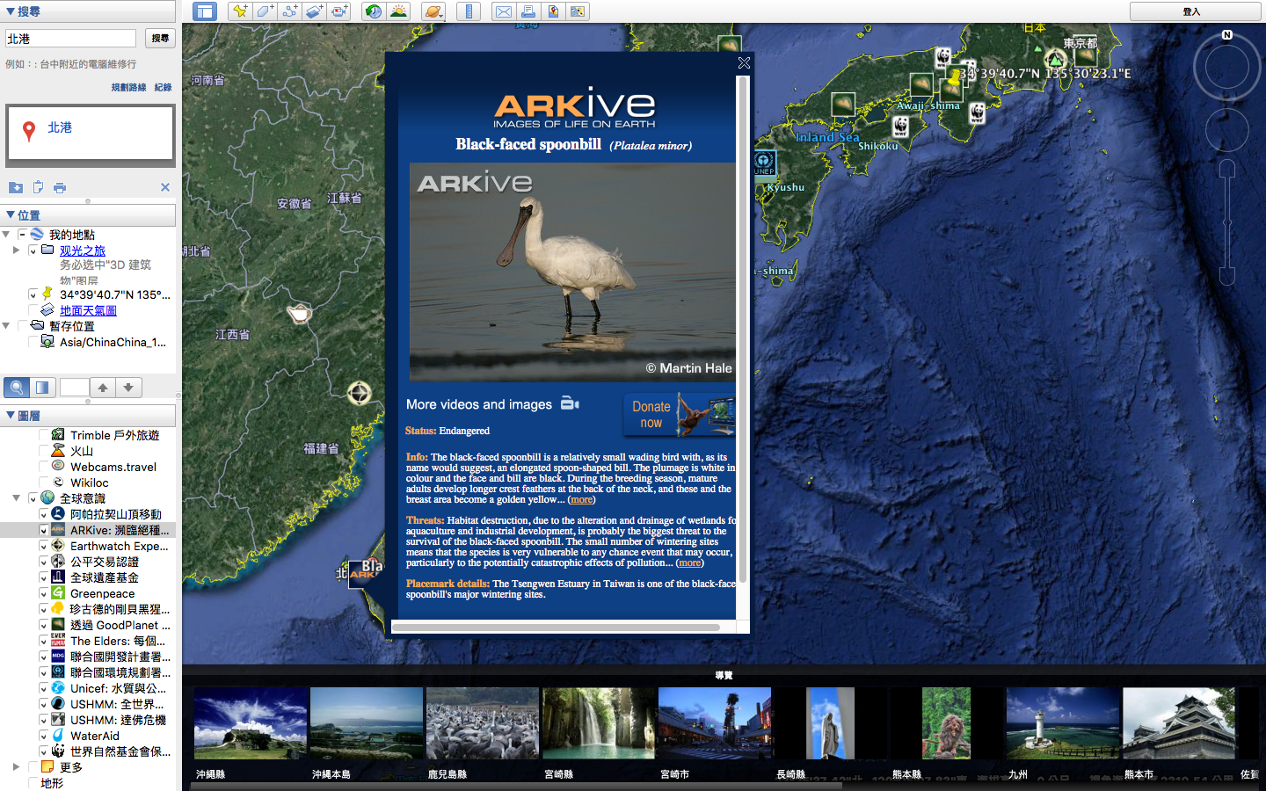Click the balloon horizontal scrollbar
The image size is (1266, 791).
556,627
